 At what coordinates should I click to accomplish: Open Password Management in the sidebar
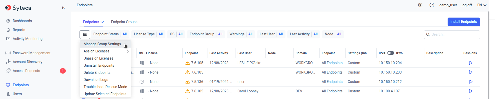(32, 53)
